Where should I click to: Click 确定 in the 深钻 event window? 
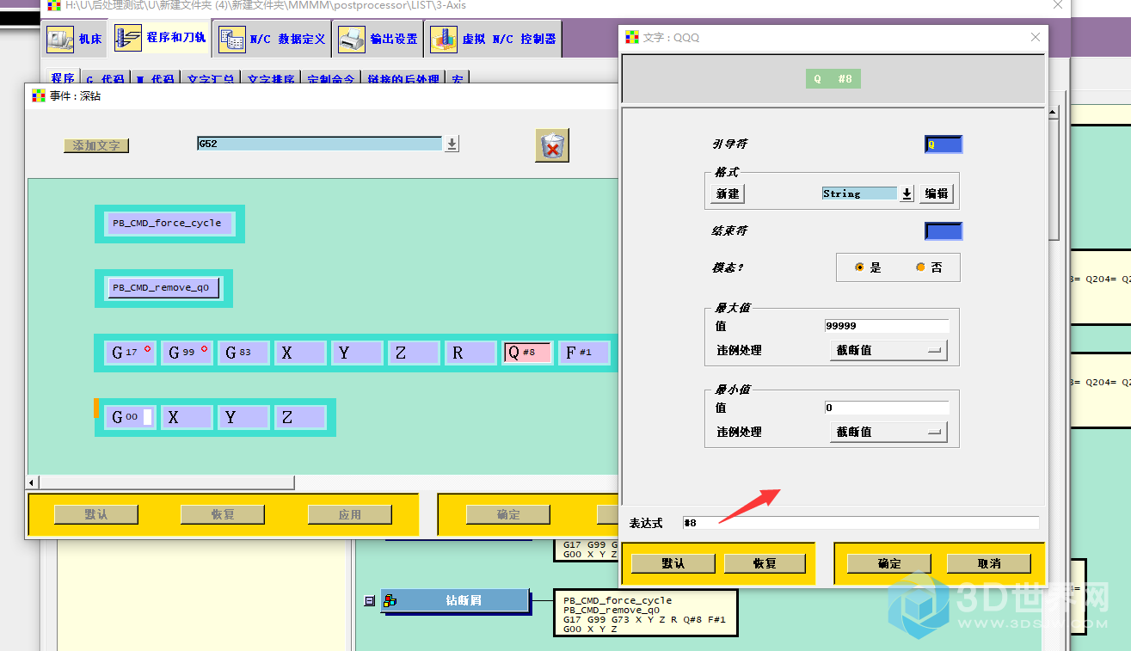point(508,514)
